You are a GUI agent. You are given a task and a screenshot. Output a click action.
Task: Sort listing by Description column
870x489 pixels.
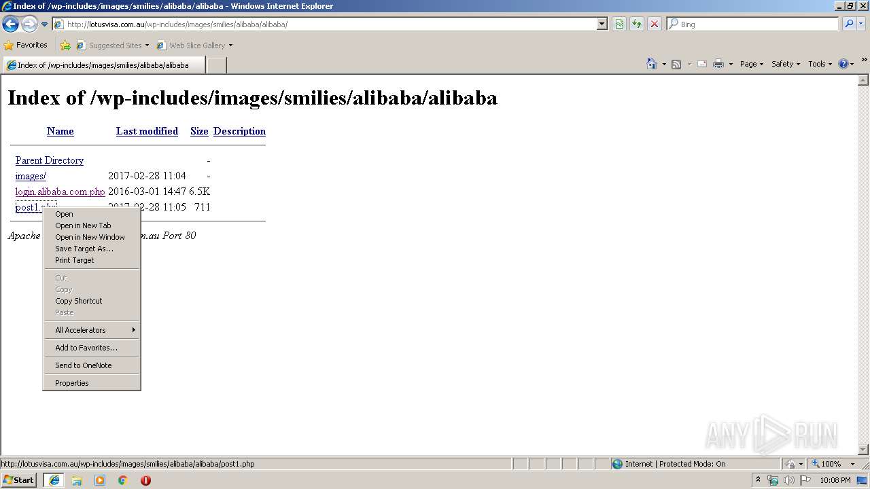239,131
